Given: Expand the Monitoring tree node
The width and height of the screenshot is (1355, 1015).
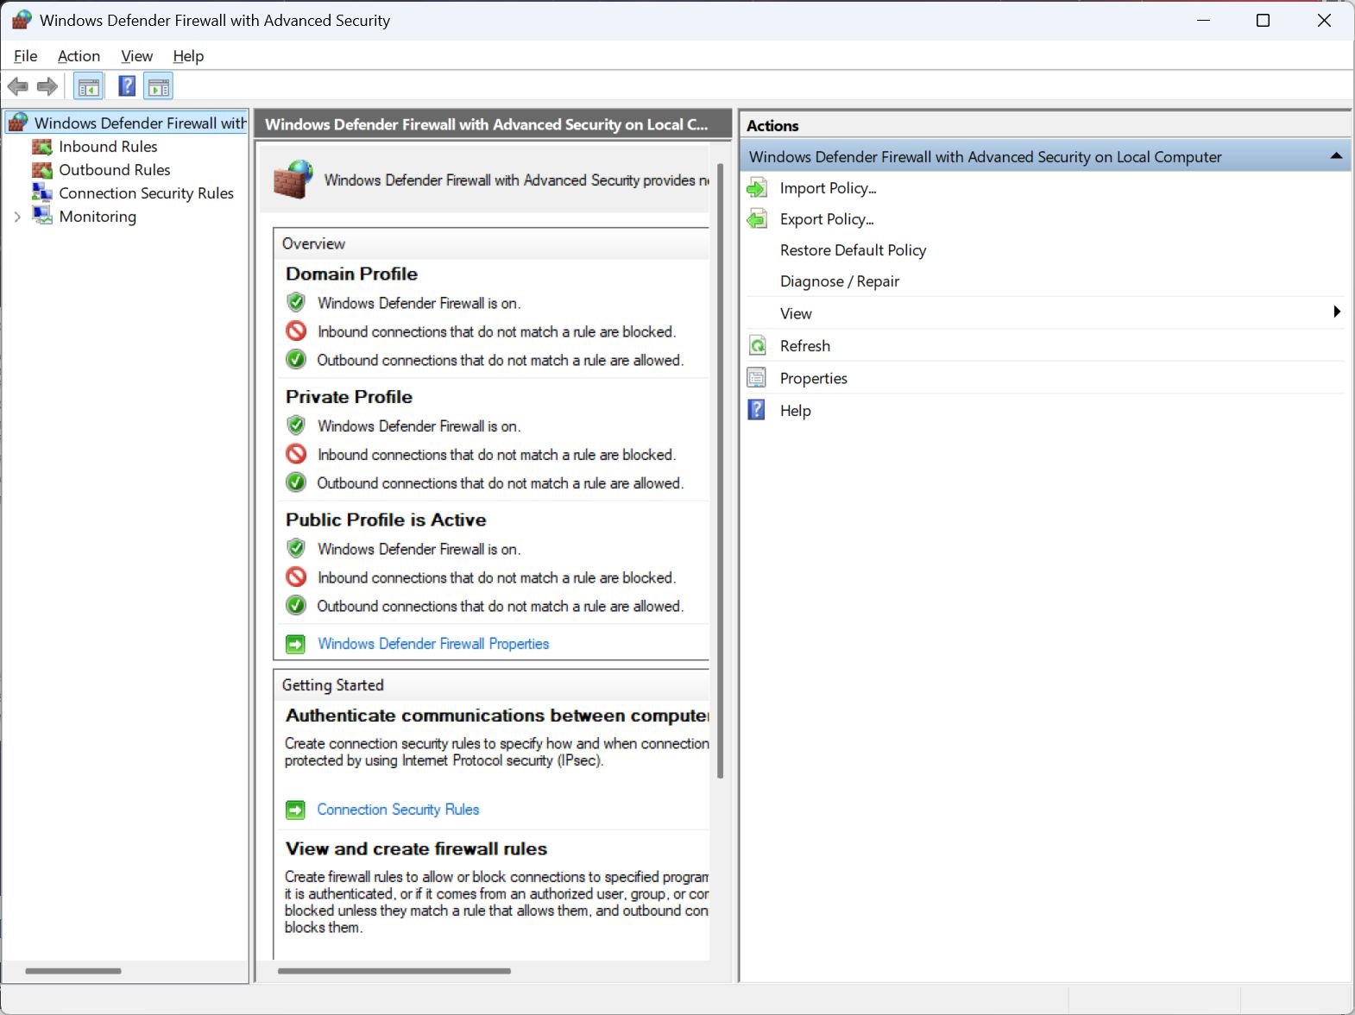Looking at the screenshot, I should (17, 217).
